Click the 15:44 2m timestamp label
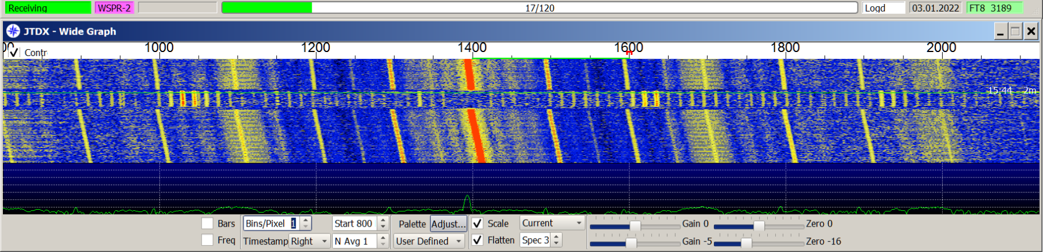This screenshot has height=252, width=1043. tap(1012, 90)
